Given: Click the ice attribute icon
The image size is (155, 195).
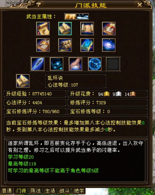Looking at the screenshot, I should point(82,17).
